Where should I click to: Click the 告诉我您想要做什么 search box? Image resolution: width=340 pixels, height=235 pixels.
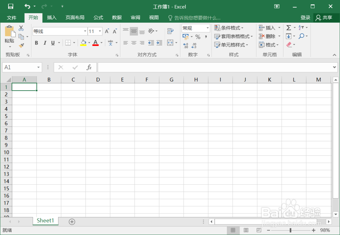point(194,18)
